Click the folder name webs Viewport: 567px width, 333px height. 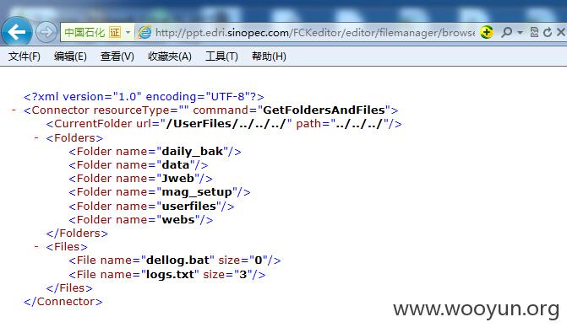[178, 219]
